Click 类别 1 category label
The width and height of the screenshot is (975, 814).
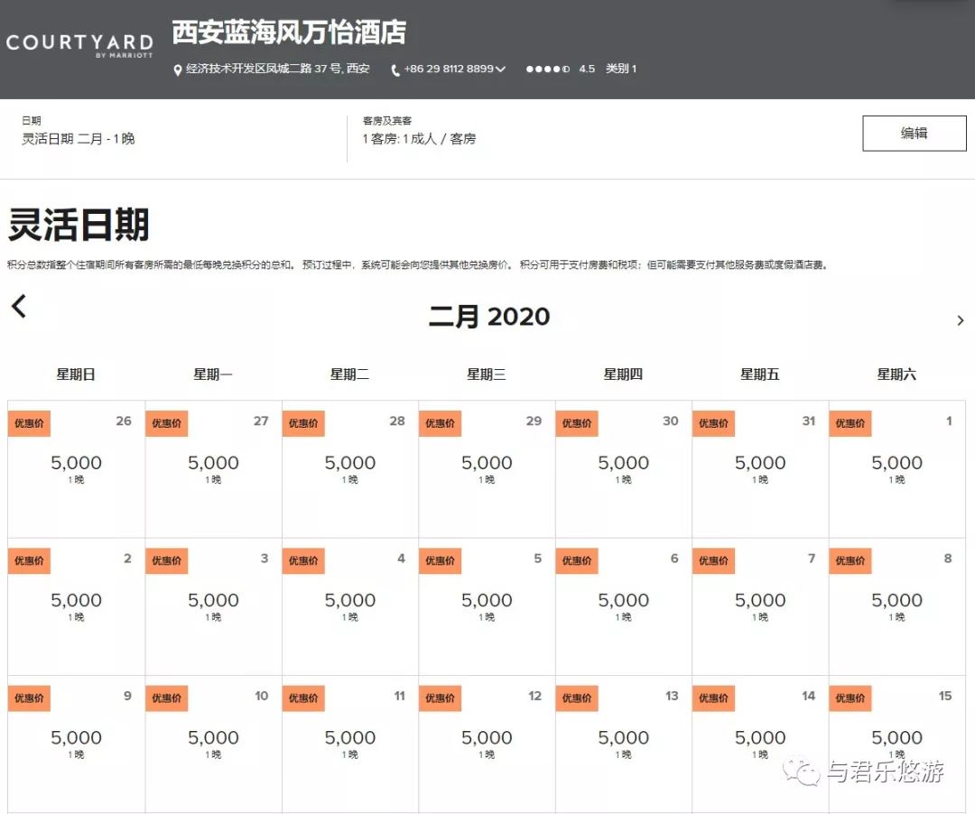pos(621,69)
